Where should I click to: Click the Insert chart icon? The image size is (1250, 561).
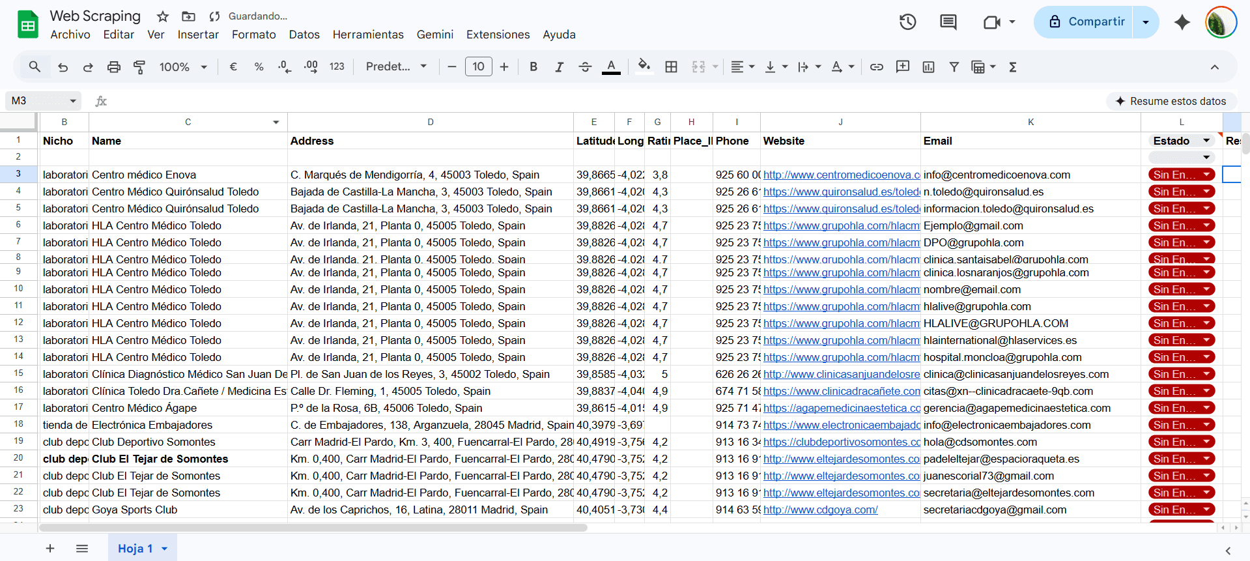tap(928, 67)
